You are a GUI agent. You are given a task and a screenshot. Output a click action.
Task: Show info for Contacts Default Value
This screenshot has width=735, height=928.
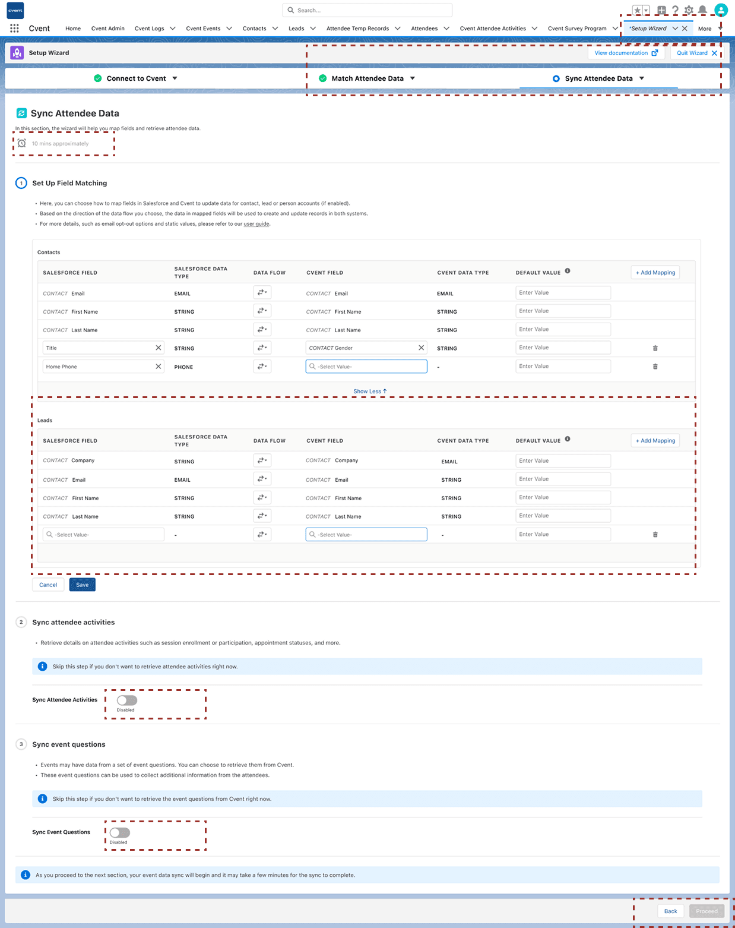[568, 271]
